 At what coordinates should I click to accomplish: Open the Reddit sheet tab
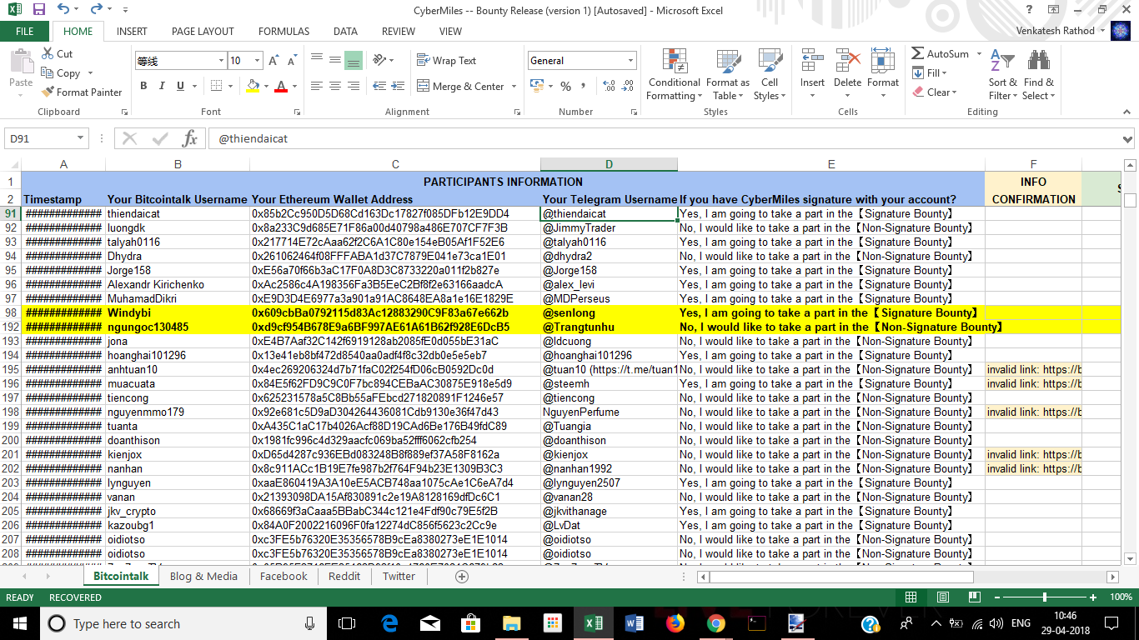[344, 576]
